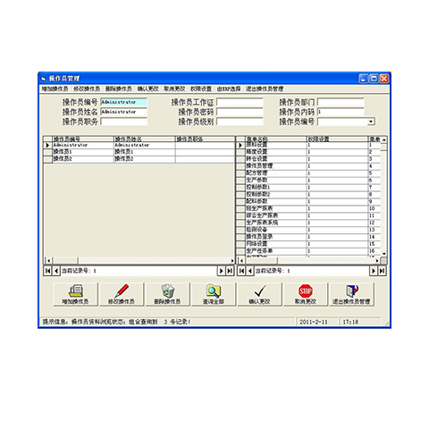429x429 pixels.
Task: Open the 权限设置 menu
Action: (x=201, y=88)
